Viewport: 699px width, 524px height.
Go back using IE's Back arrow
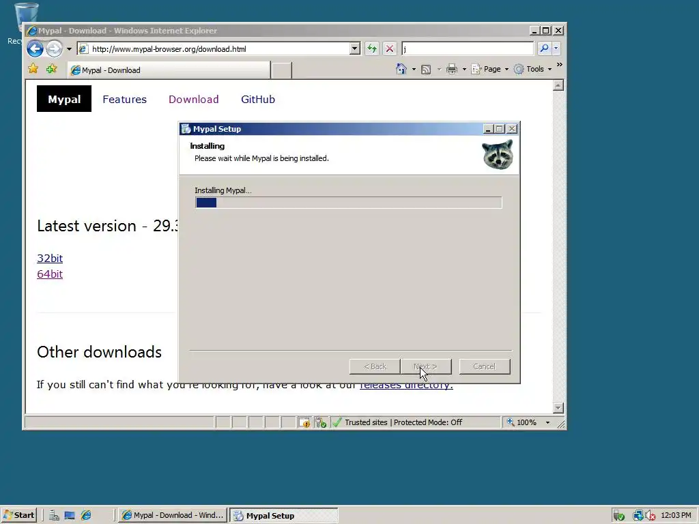coord(35,48)
